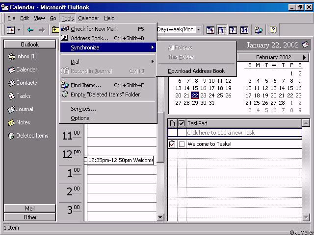Viewport: 314px width, 235px height.
Task: Open Office Assistant help icon
Action: click(273, 30)
